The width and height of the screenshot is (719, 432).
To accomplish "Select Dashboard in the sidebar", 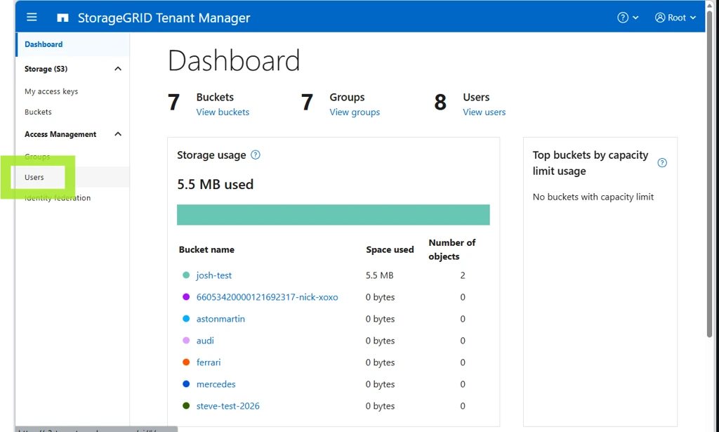I will 44,44.
